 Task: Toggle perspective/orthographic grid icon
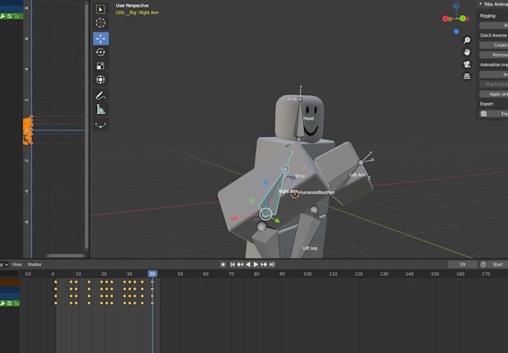tap(467, 76)
